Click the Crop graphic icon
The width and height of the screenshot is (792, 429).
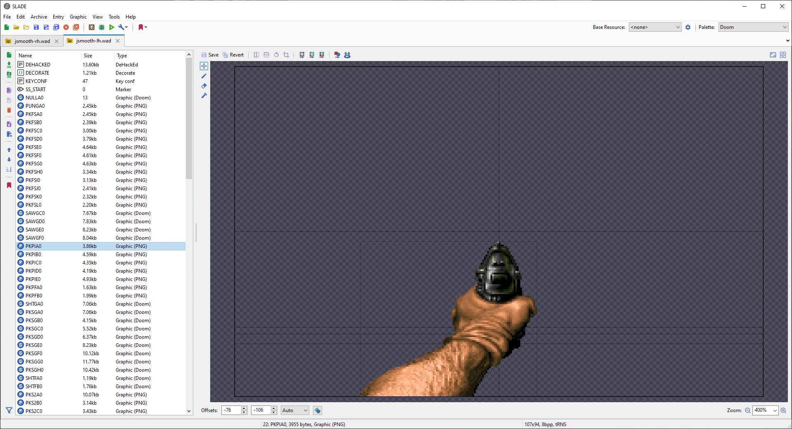(x=286, y=55)
